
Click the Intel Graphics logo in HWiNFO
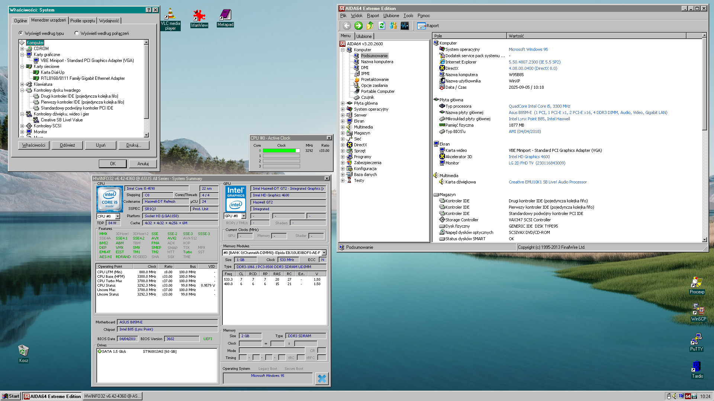[x=236, y=199]
